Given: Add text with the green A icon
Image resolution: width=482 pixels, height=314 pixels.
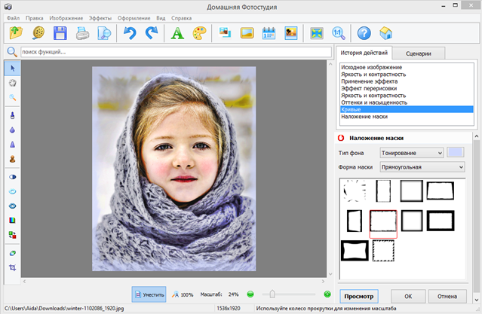Looking at the screenshot, I should [177, 33].
